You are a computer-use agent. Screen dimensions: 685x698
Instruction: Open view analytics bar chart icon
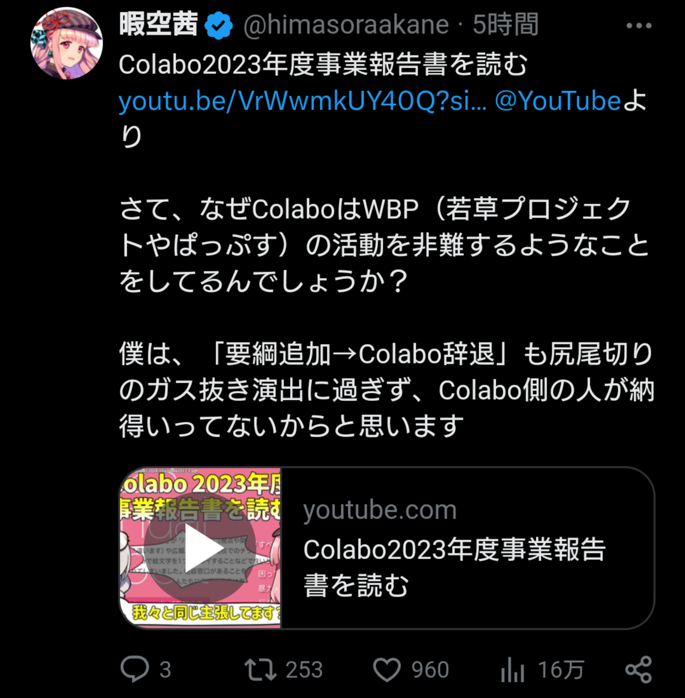click(x=512, y=669)
